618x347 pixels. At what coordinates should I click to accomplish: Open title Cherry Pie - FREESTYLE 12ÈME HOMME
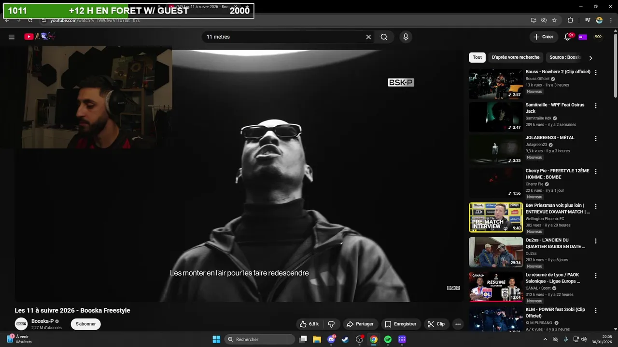557,174
